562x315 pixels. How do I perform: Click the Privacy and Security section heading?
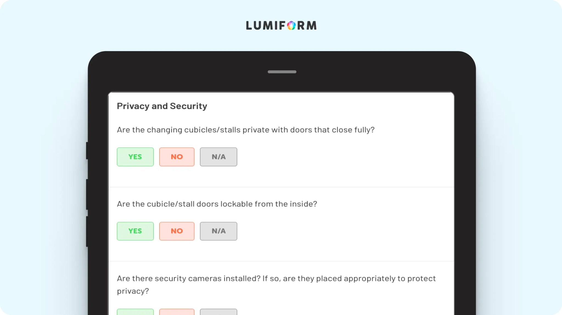coord(162,106)
